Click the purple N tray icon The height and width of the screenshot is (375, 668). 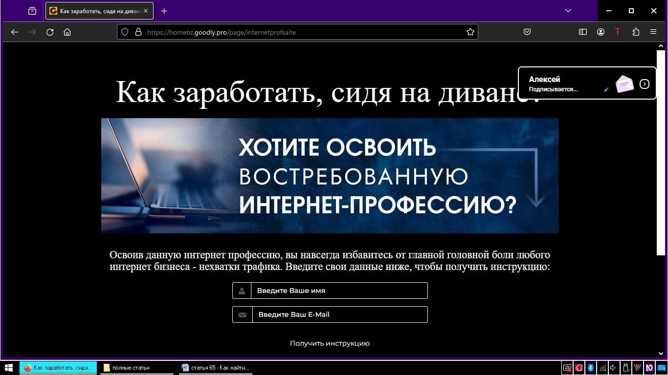point(649,368)
